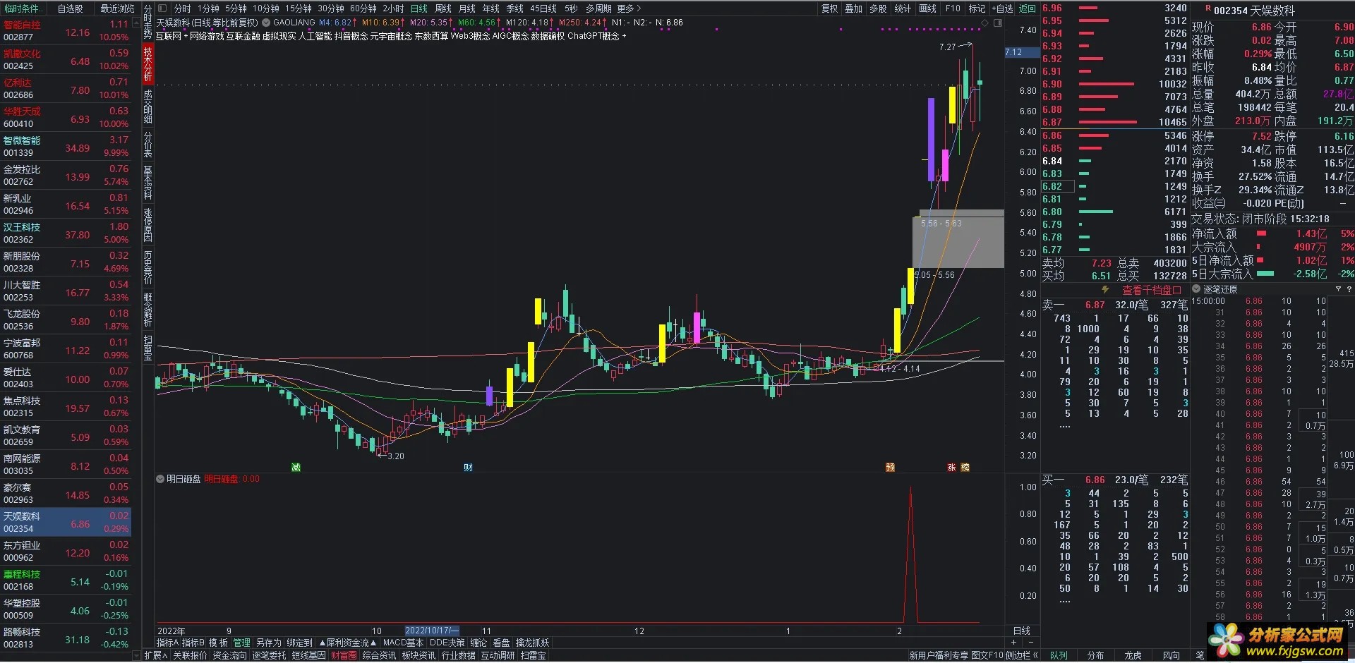Screen dimensions: 1355x663
Task: Select stock row 路畅科技 002813
Action: [66, 638]
